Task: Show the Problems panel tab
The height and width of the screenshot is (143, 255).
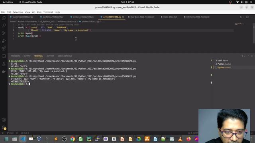Action: pos(15,56)
